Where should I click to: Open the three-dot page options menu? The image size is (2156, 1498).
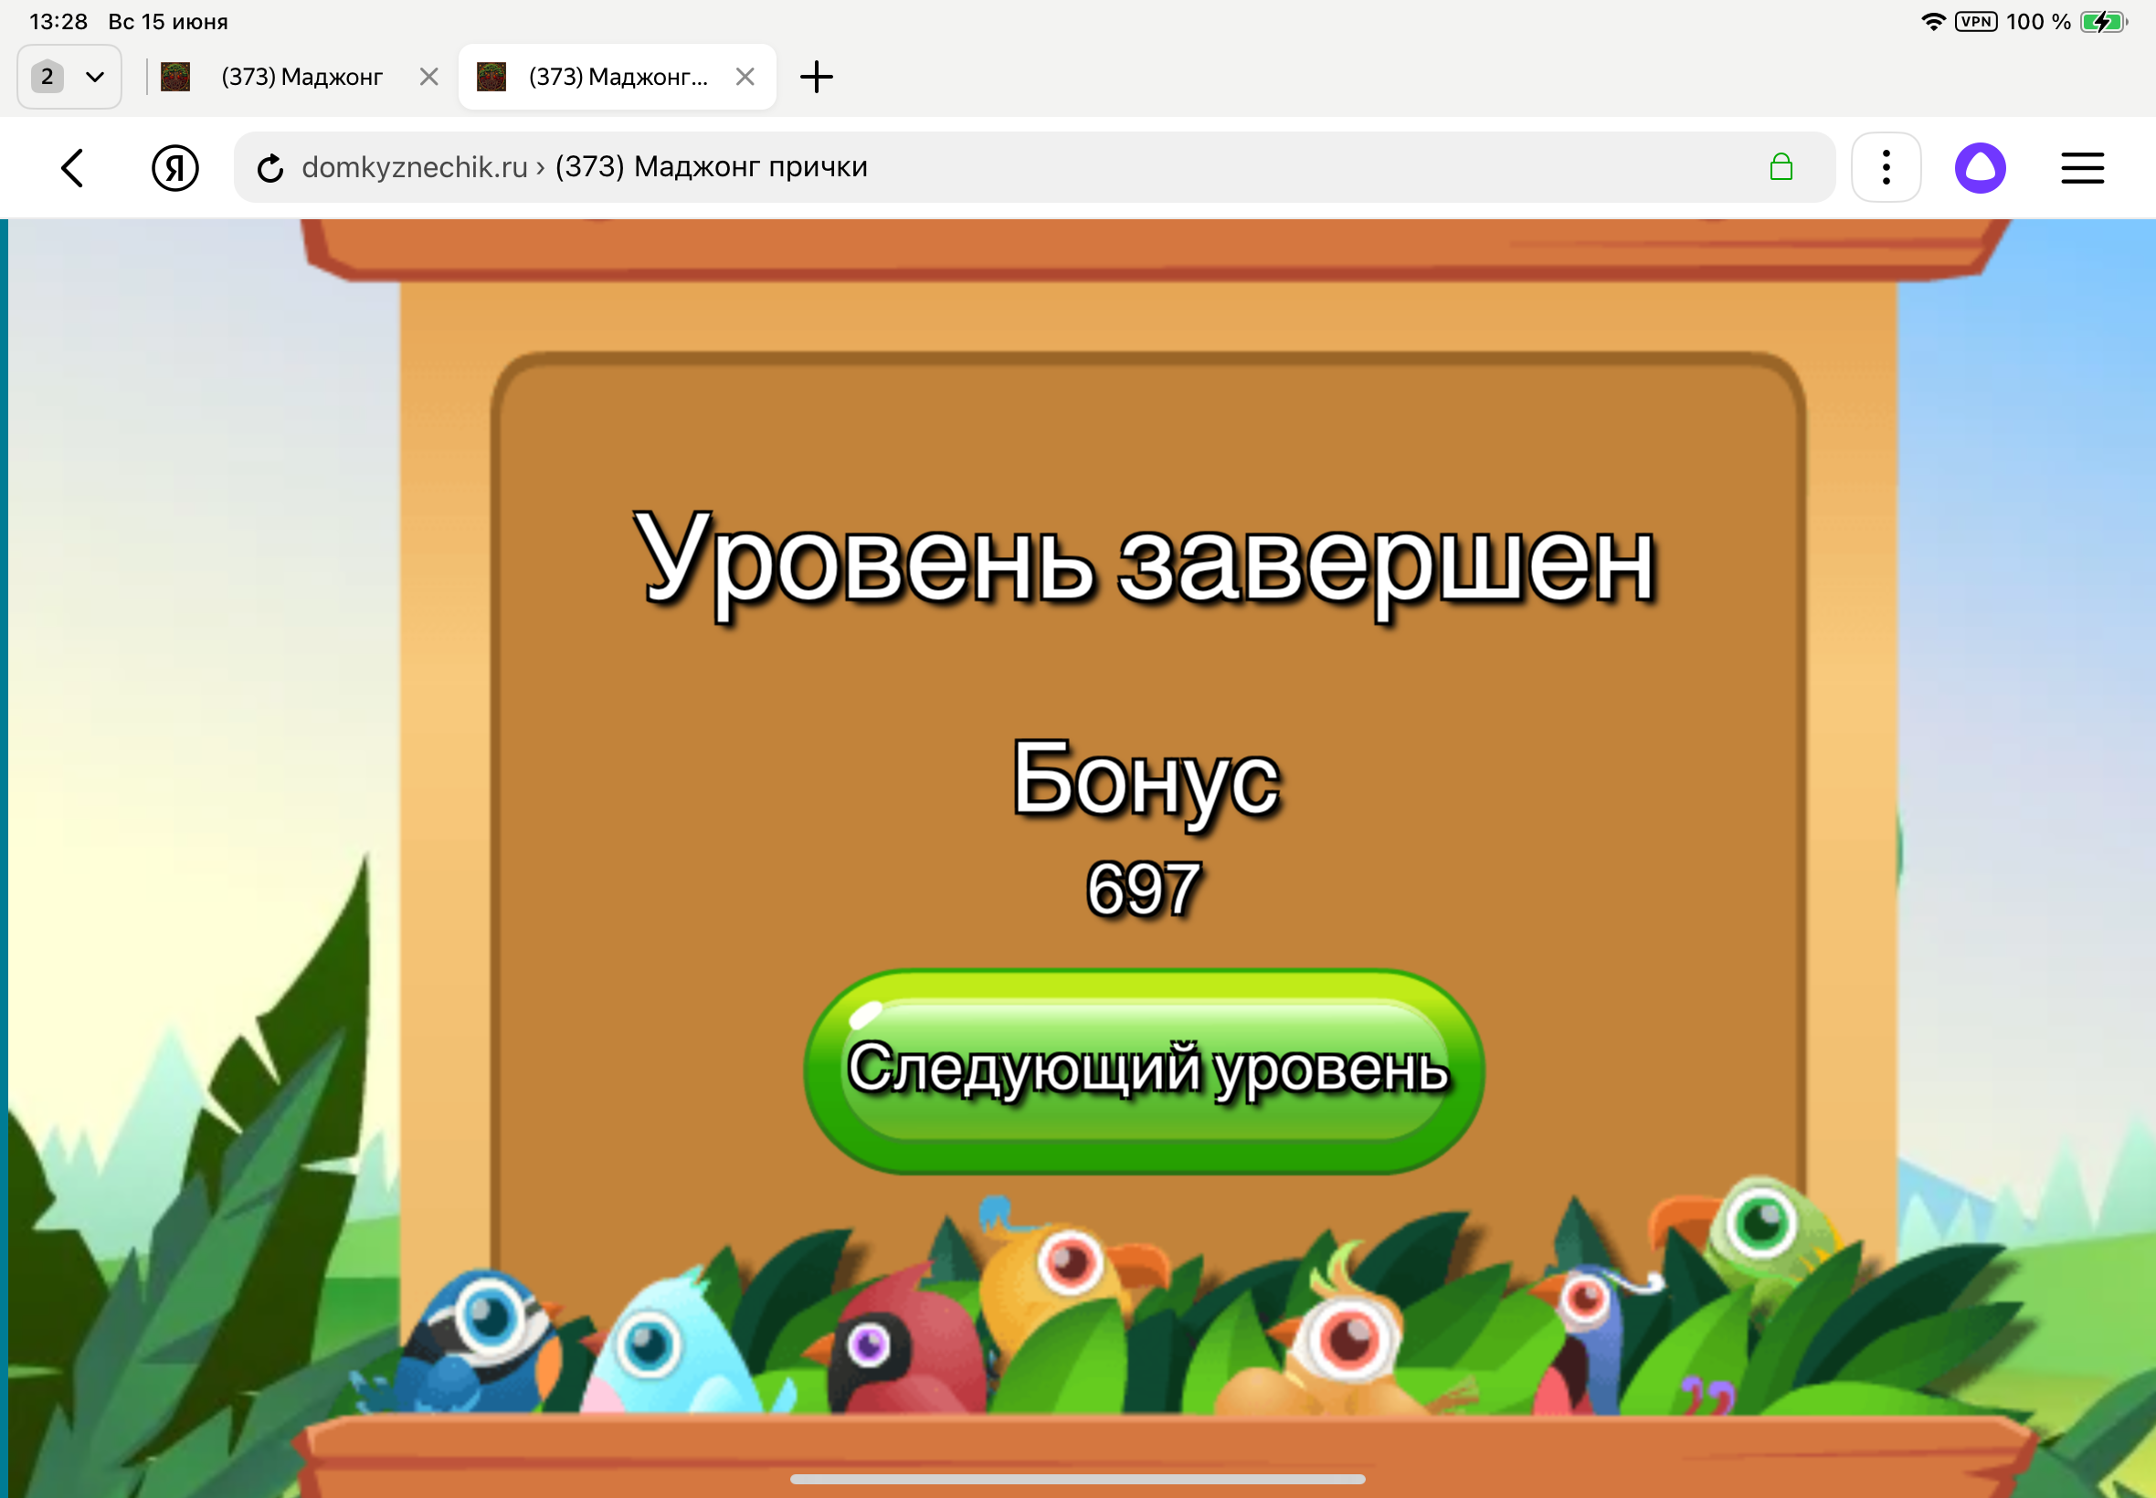click(x=1886, y=168)
